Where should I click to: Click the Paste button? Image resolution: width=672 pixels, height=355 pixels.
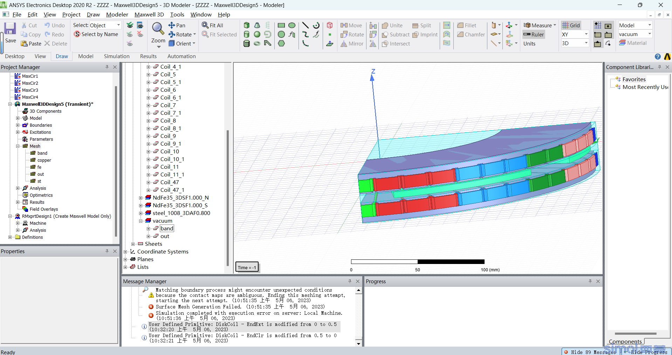[31, 43]
